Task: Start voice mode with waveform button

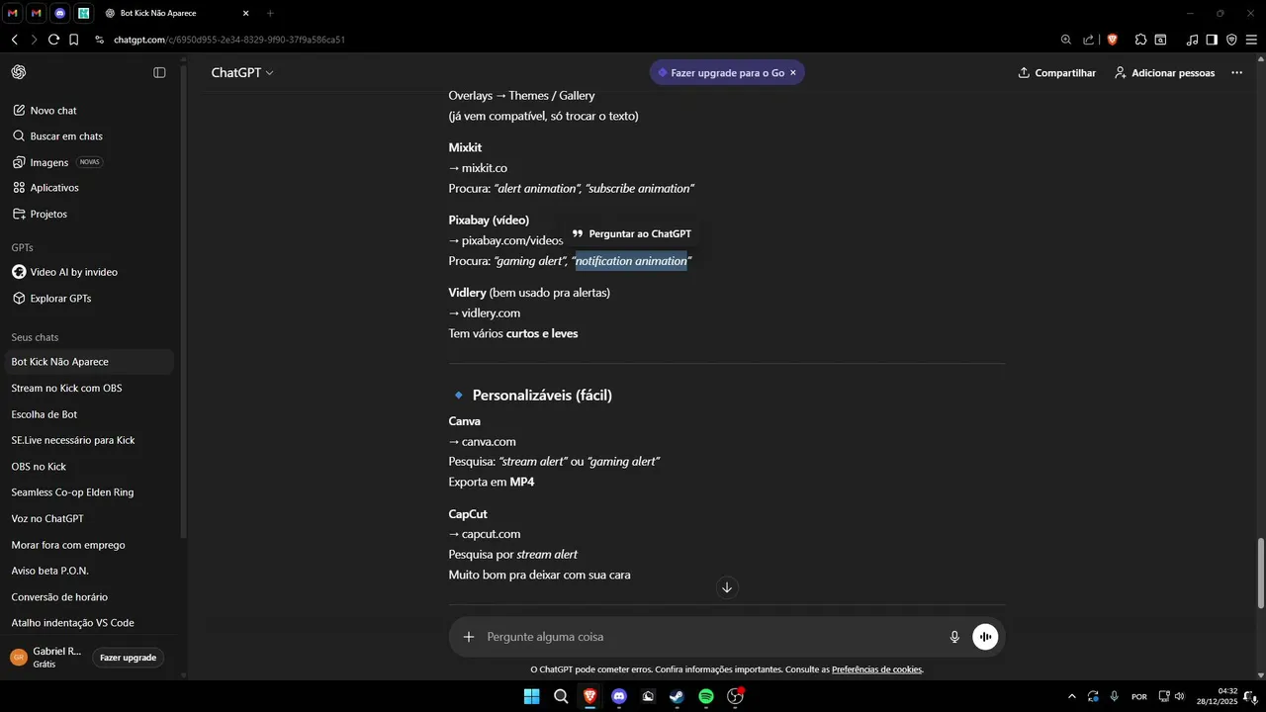Action: click(985, 637)
